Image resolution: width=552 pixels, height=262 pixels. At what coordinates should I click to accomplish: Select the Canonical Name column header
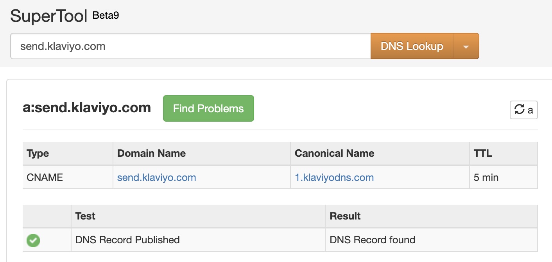tap(334, 154)
